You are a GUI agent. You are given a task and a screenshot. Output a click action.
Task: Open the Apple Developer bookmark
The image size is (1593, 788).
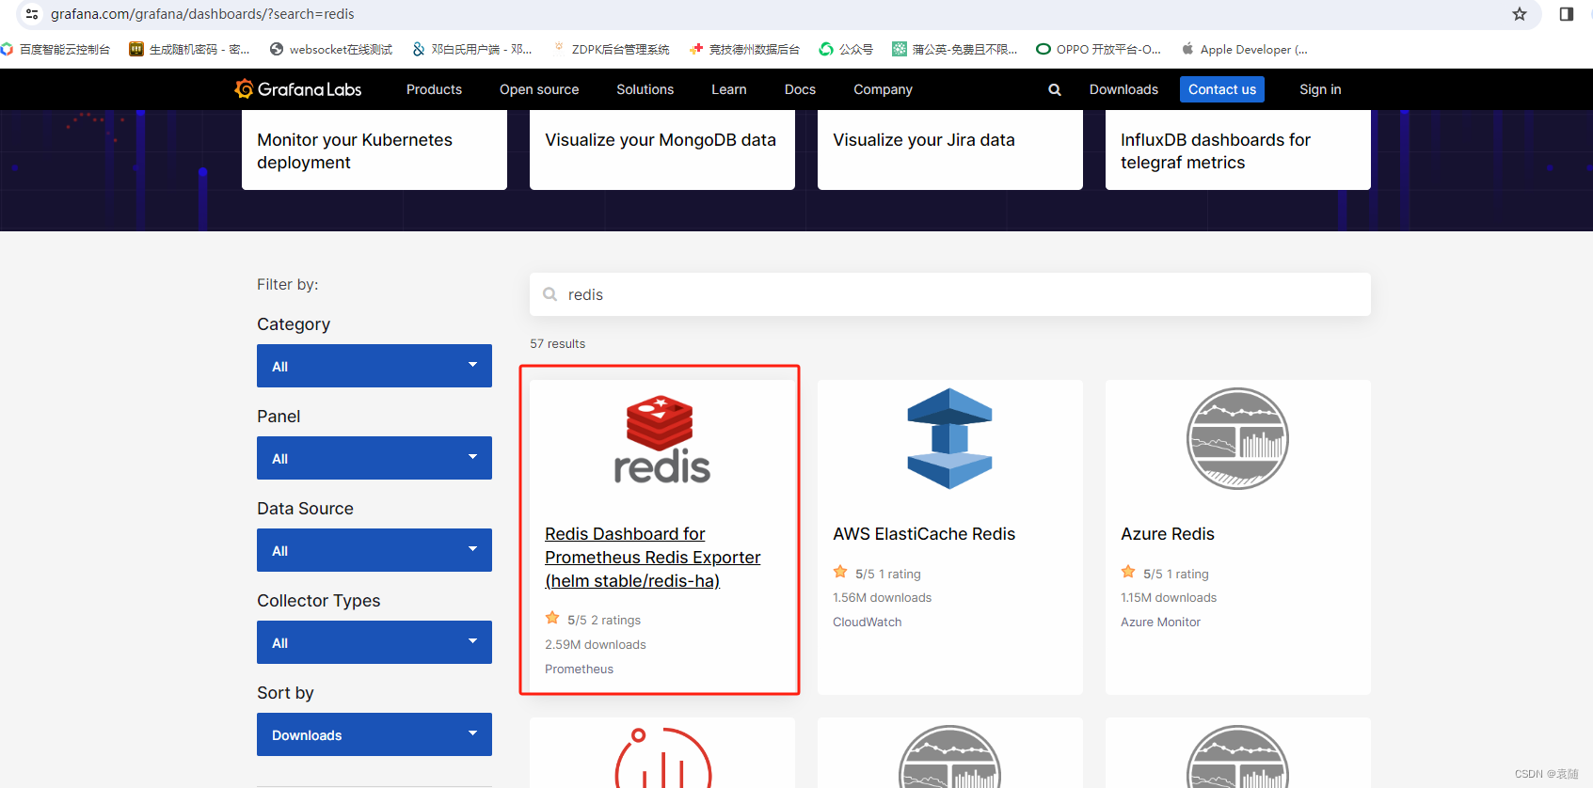pos(1245,49)
